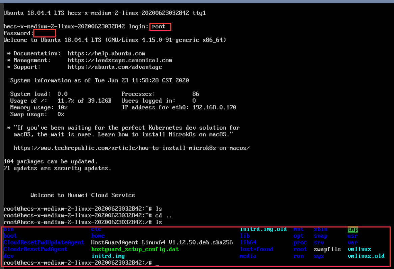
Task: Click the 'cd ..' command text
Action: click(x=164, y=216)
